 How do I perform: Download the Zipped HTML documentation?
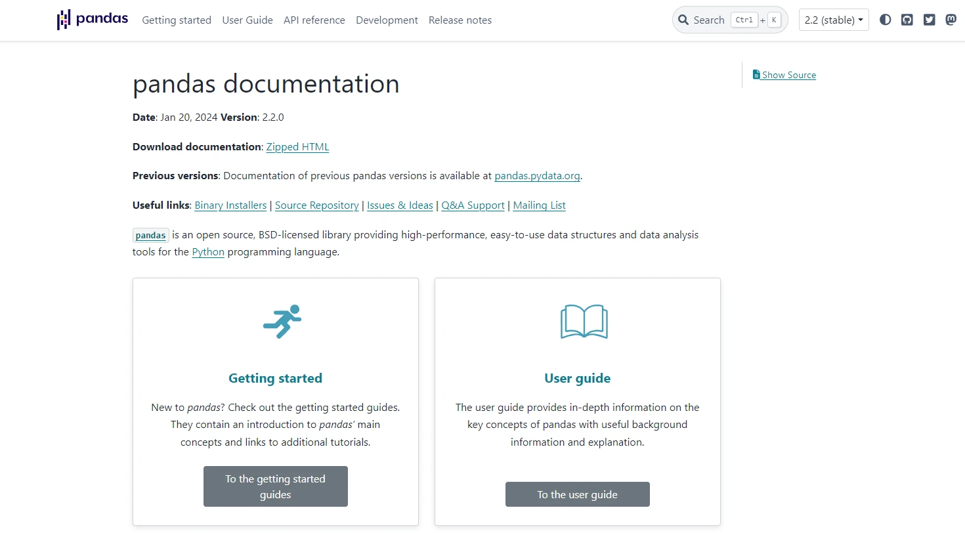(x=297, y=147)
